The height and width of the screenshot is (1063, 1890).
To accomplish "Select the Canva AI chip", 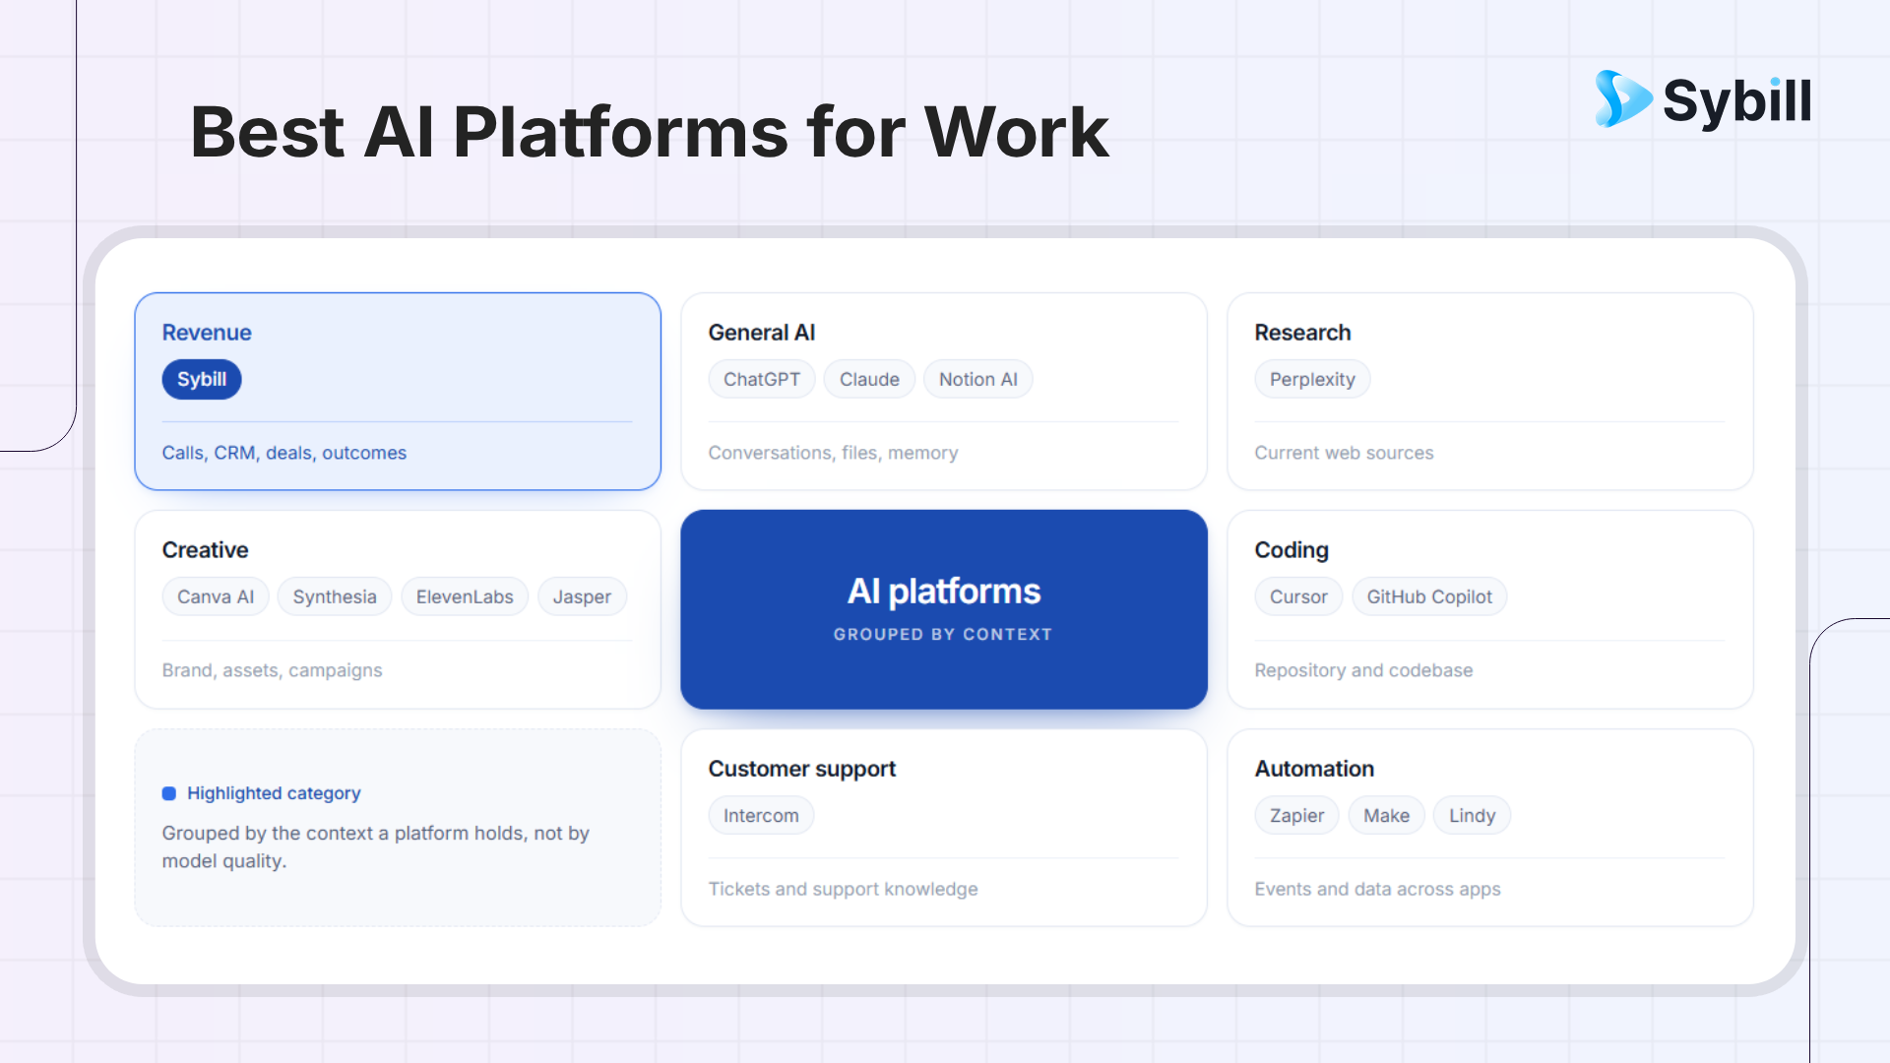I will point(216,596).
